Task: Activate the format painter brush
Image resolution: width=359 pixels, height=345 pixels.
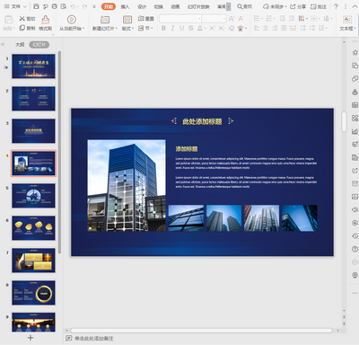Action: [46, 20]
